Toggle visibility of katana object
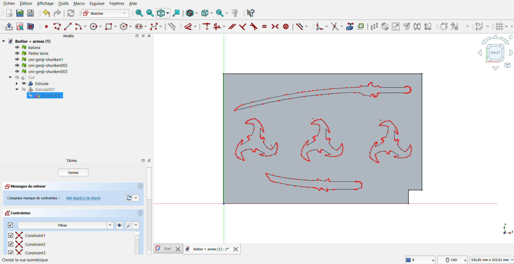514x264 pixels. (17, 47)
